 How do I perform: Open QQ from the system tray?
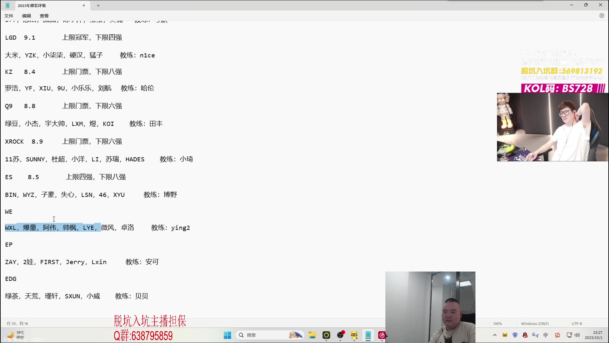click(x=525, y=335)
